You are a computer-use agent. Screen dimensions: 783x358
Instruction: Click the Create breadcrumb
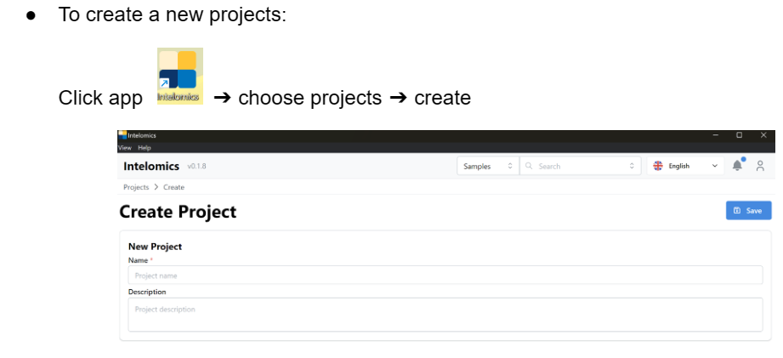174,187
